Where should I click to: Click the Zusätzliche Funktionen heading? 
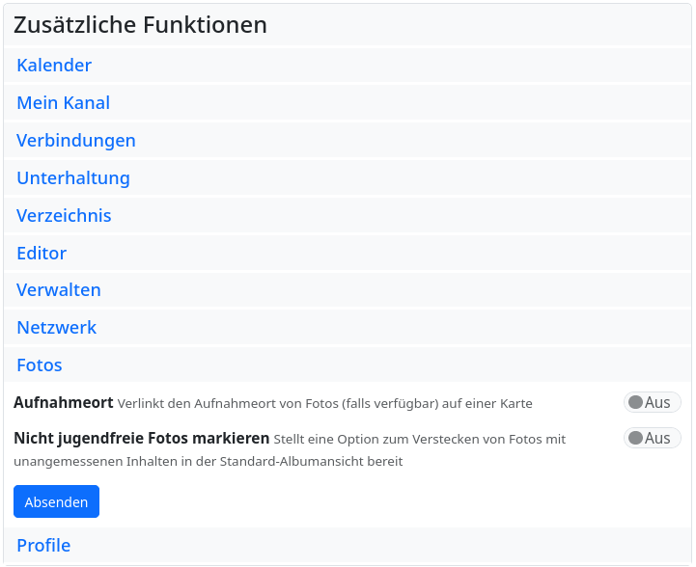point(140,25)
